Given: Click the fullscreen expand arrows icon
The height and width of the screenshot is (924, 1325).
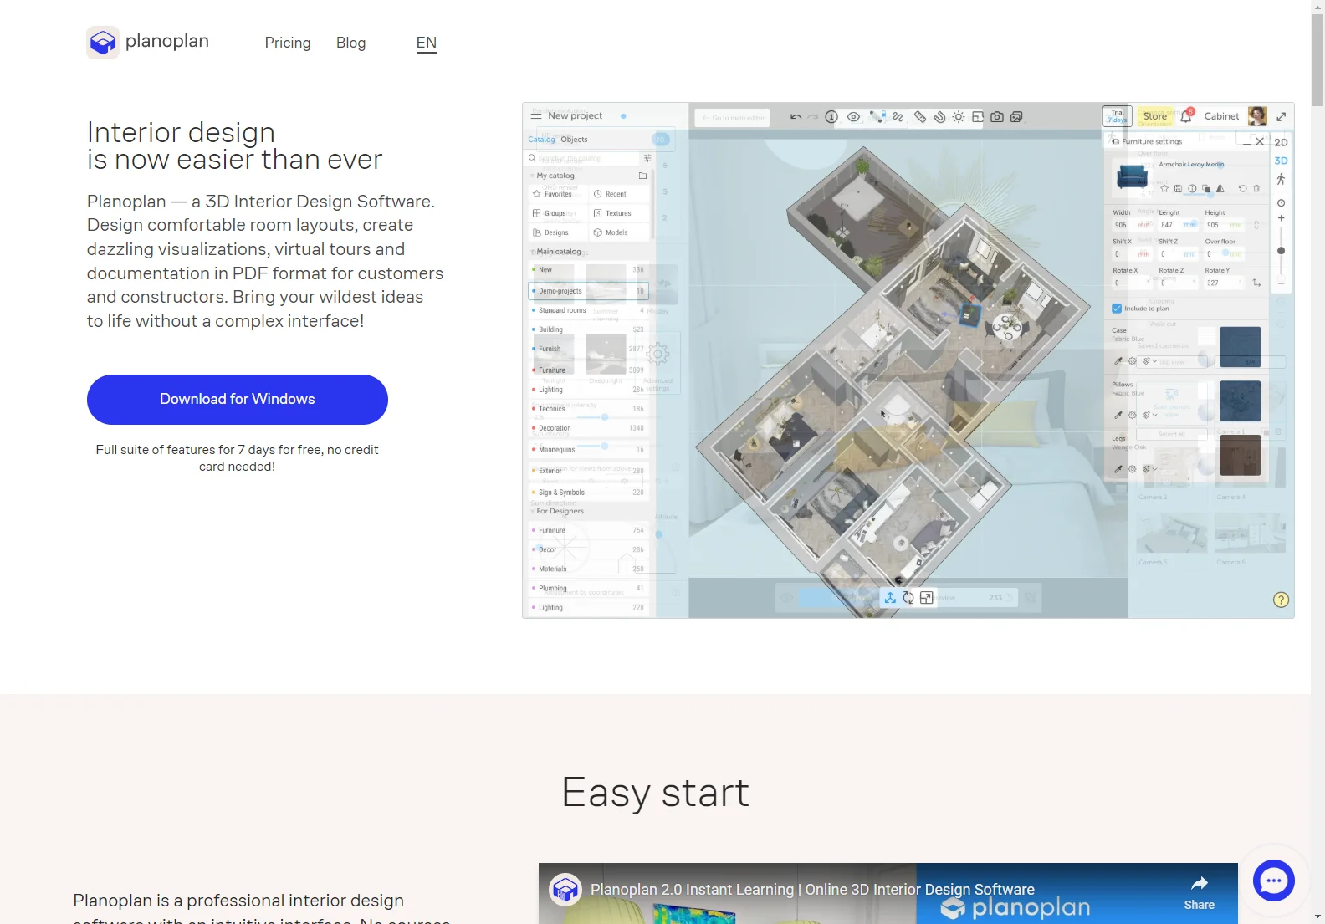Looking at the screenshot, I should click(1281, 116).
